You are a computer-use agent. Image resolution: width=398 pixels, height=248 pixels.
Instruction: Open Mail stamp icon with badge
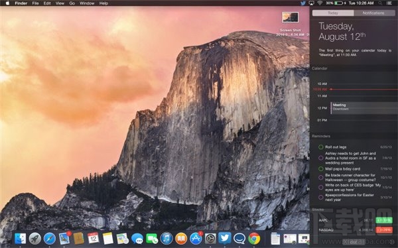point(64,238)
